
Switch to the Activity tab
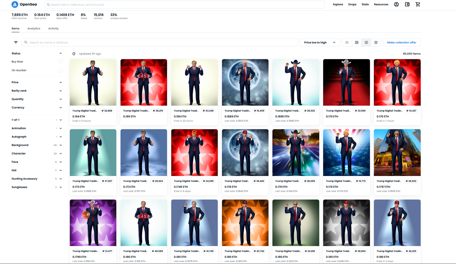tap(53, 29)
